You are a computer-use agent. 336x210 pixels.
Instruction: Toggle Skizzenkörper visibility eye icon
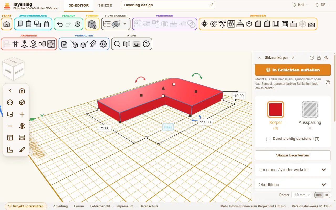pyautogui.click(x=326, y=58)
